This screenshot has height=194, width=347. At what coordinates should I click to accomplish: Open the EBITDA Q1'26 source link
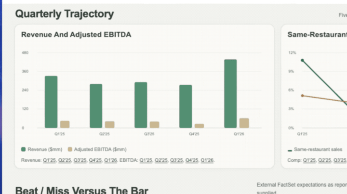tap(207, 160)
